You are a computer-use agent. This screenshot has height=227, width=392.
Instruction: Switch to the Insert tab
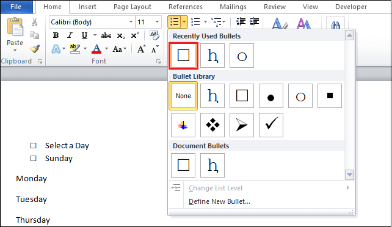click(x=87, y=7)
